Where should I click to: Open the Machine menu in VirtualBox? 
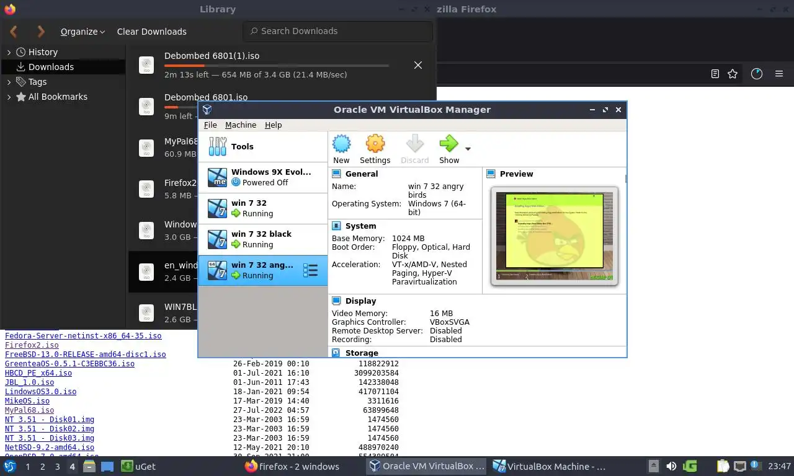(x=241, y=125)
